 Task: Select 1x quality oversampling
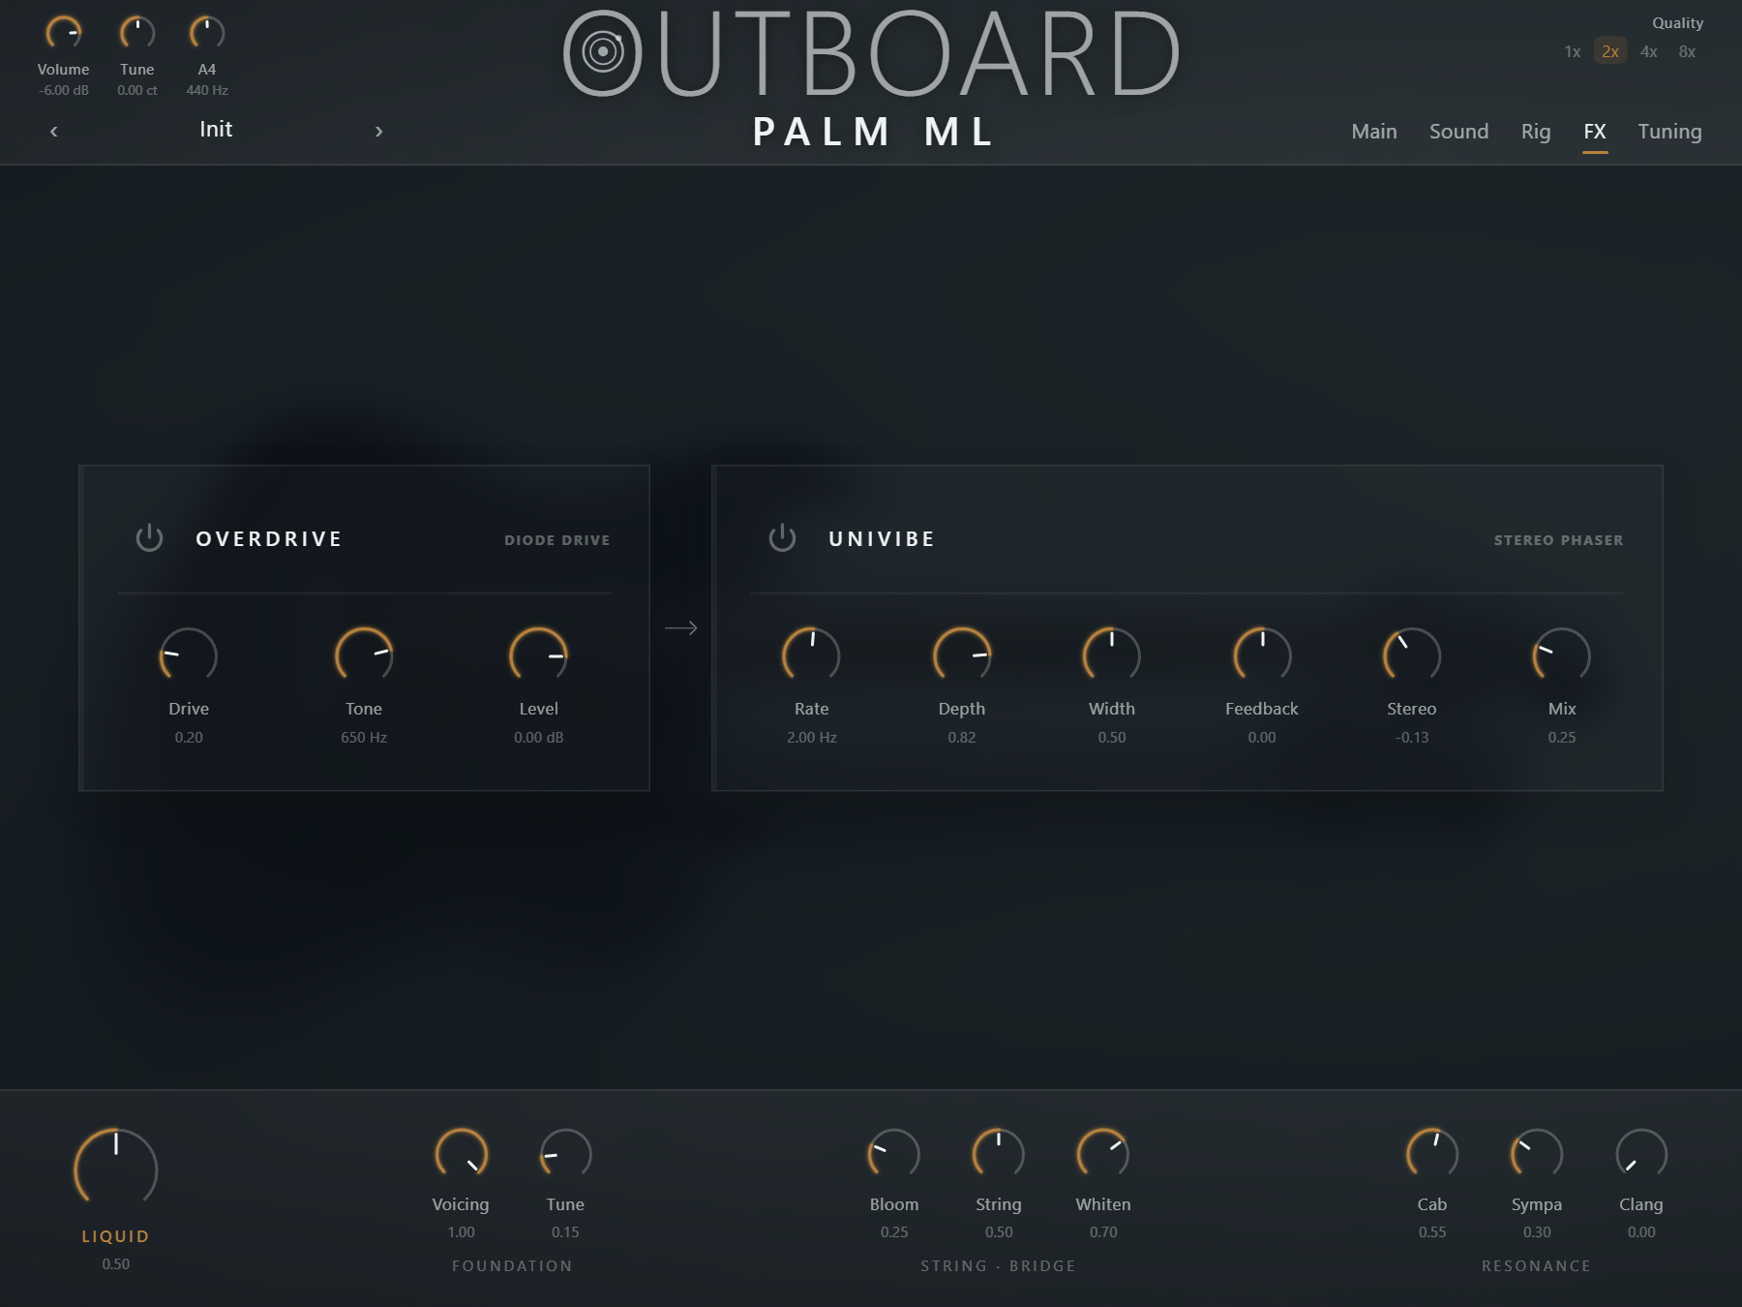pos(1573,51)
